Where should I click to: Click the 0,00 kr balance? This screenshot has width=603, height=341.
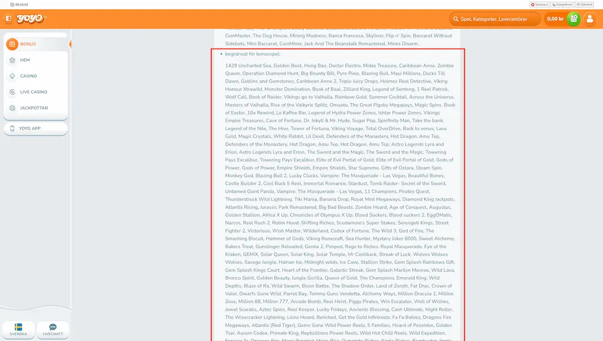[555, 19]
